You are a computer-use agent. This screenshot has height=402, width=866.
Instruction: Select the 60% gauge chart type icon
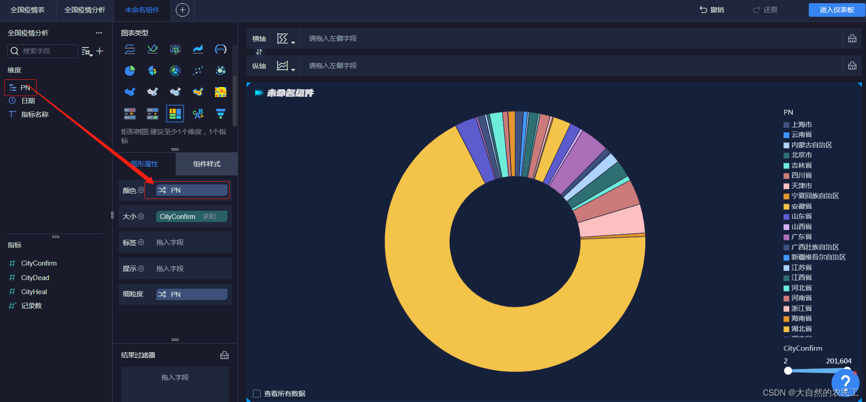tap(221, 49)
